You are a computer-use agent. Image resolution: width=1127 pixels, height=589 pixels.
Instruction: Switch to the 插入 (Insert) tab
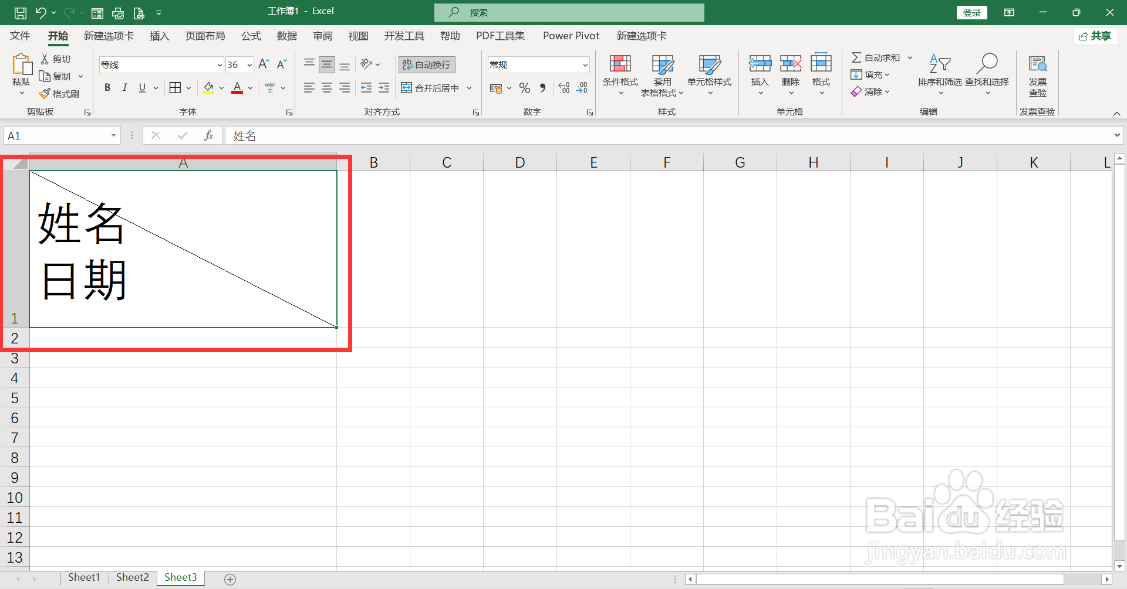coord(159,36)
